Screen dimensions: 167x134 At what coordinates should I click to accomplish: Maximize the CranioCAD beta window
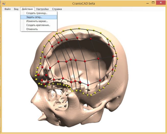click(153, 3)
